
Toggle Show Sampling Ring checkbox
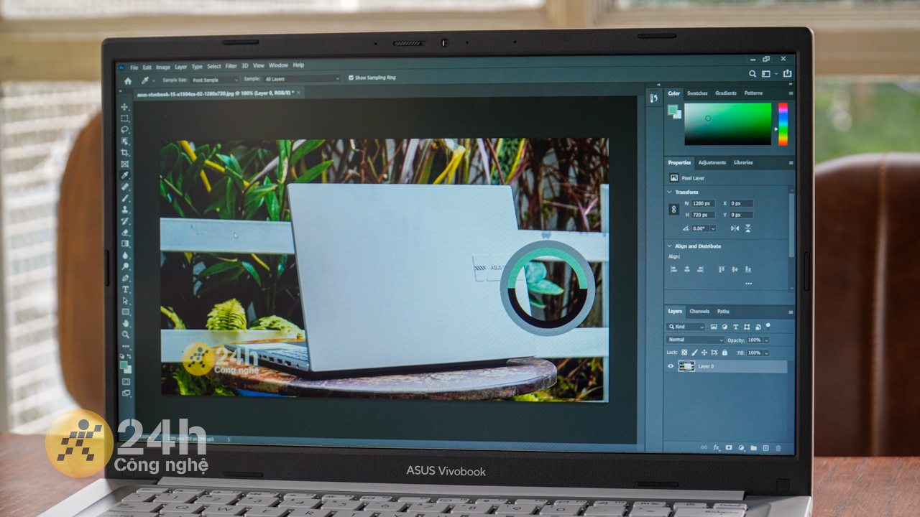(x=351, y=78)
